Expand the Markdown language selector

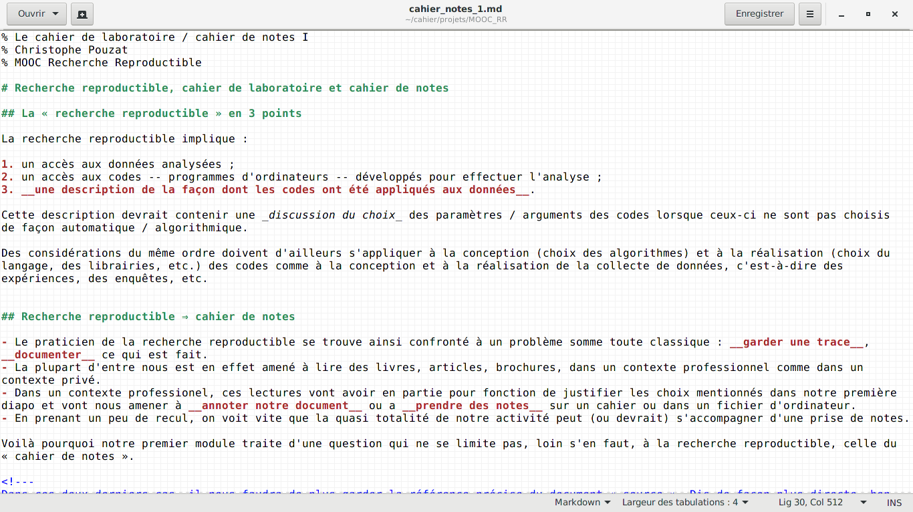[x=582, y=503]
